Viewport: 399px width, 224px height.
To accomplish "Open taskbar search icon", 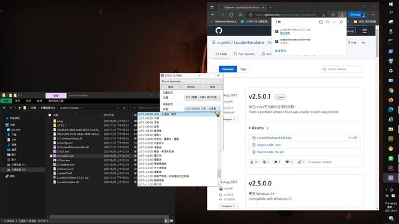I will point(391,12).
